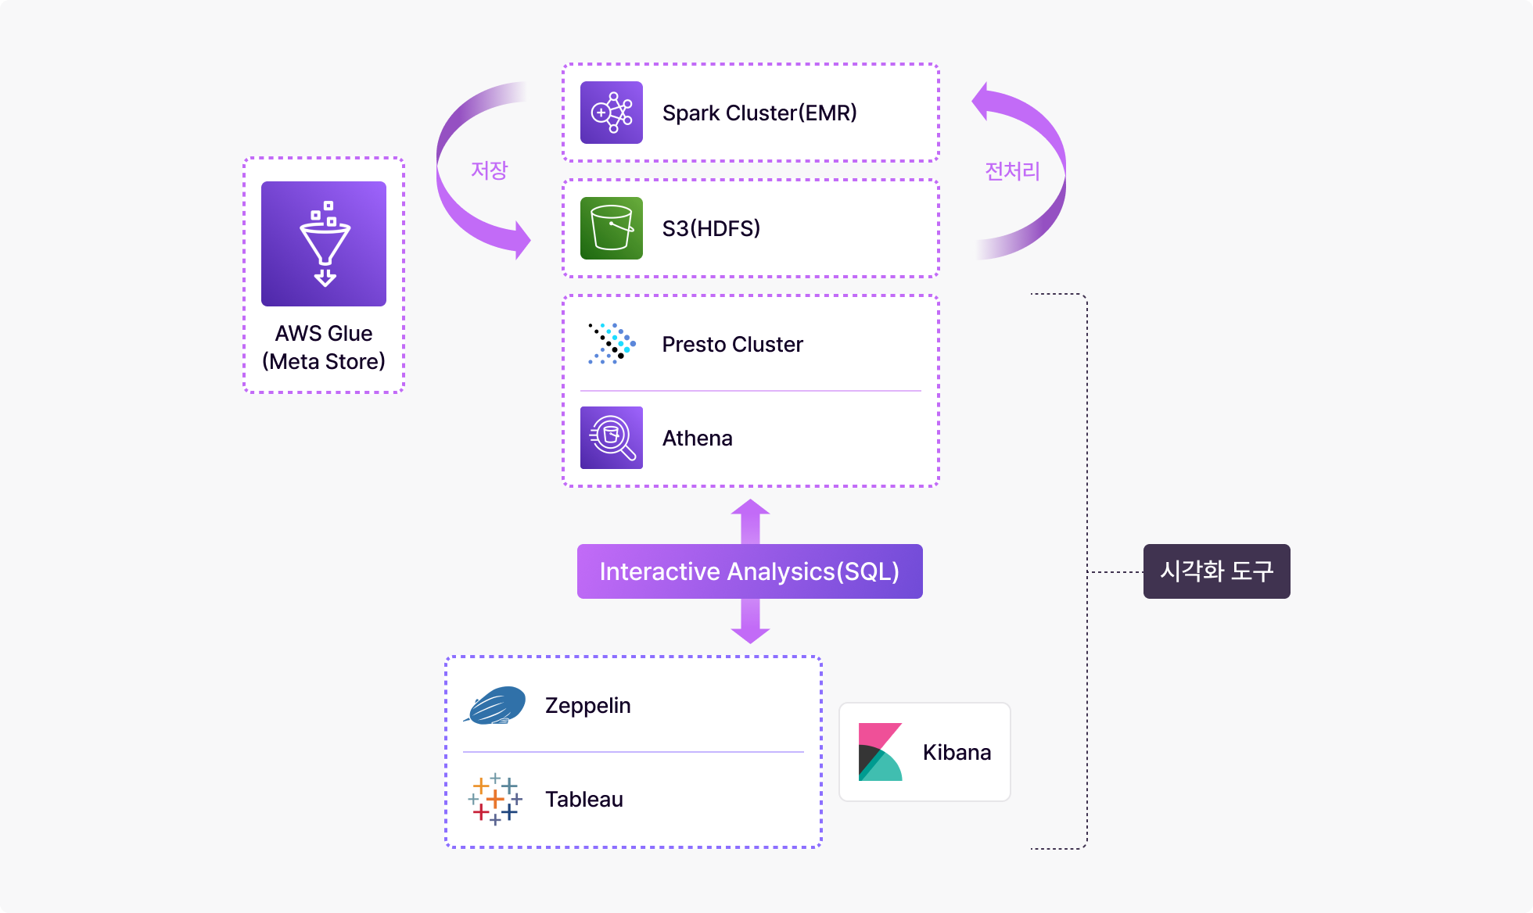The image size is (1533, 913).
Task: Select the green S3 bucket icon
Action: [x=612, y=228]
